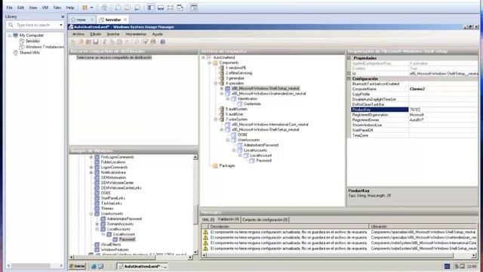The width and height of the screenshot is (483, 272).
Task: Open the VMware File menu
Action: point(9,8)
